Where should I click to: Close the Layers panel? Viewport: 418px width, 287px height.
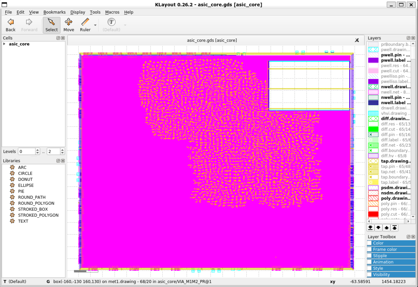pyautogui.click(x=413, y=38)
